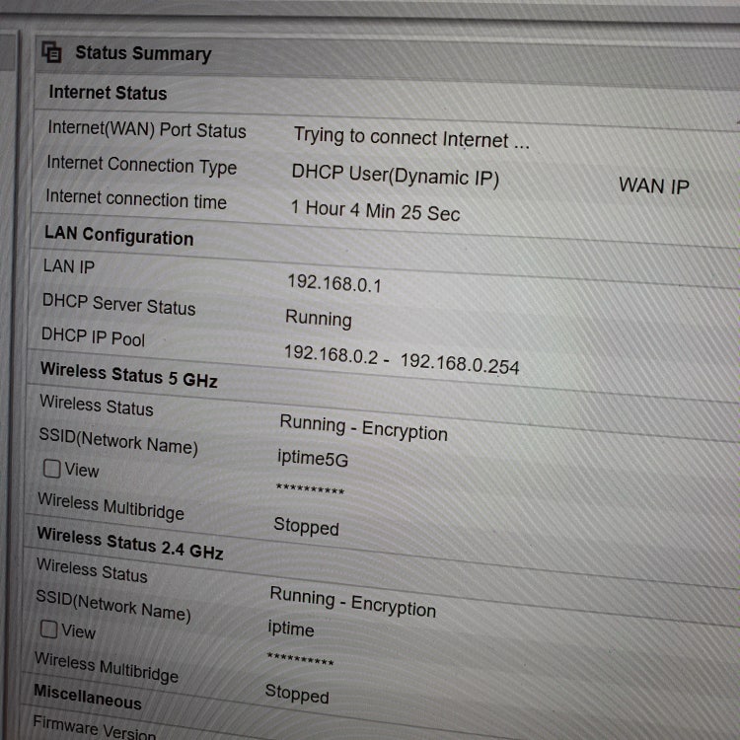
Task: Tick the View checkbox under iptime SSID
Action: (48, 628)
